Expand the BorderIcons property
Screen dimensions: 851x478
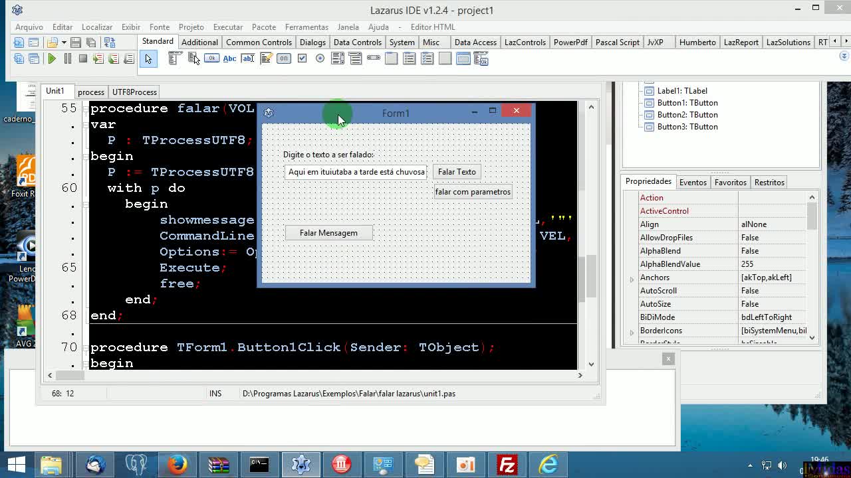coord(632,332)
